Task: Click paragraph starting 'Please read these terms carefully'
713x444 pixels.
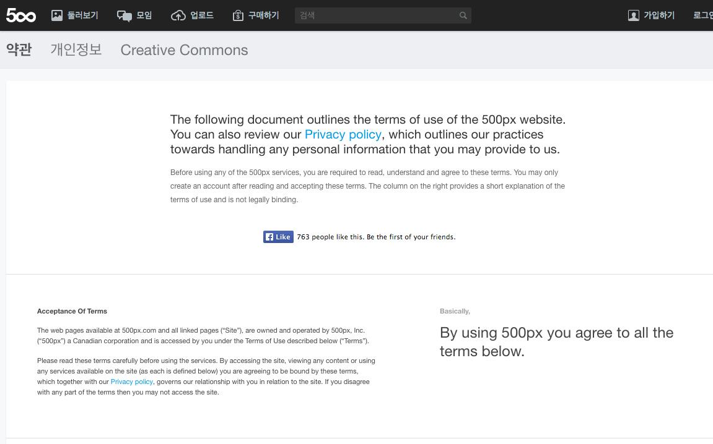Action: 206,377
